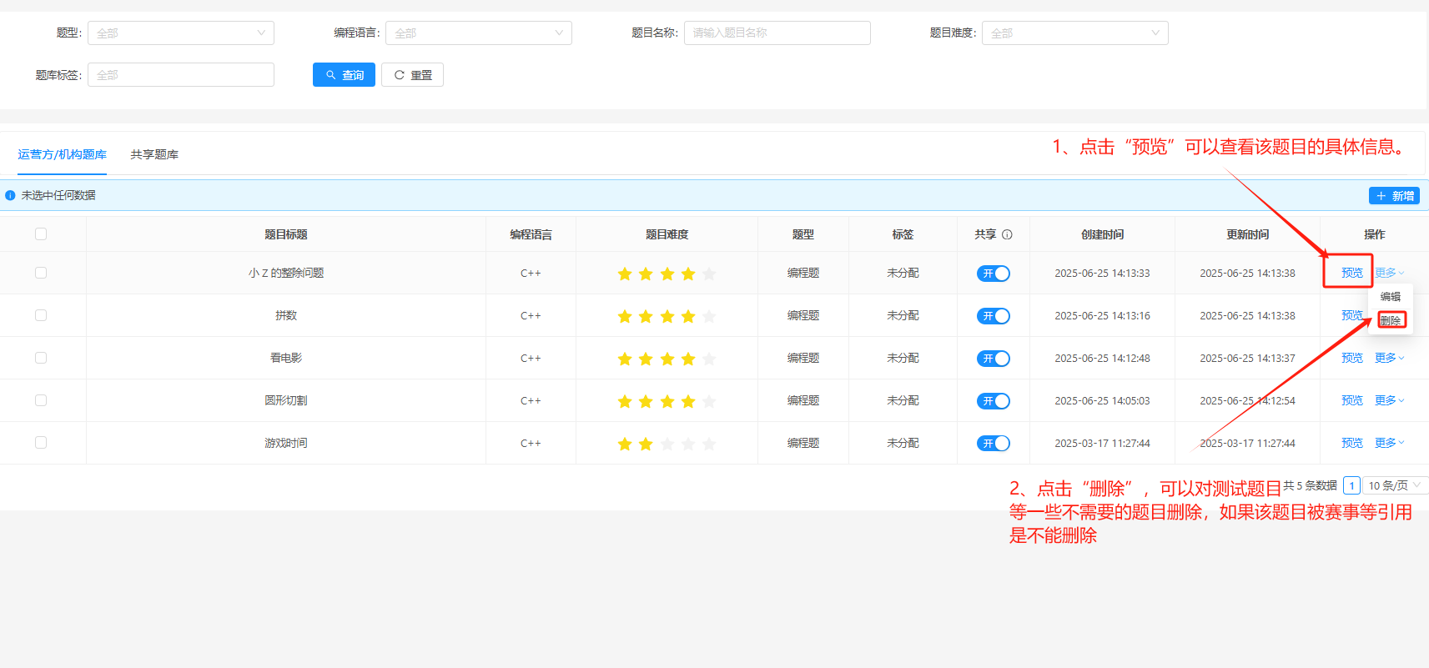Viewport: 1429px width, 668px height.
Task: Click 预览 link for 圆形切割 row
Action: click(1351, 400)
